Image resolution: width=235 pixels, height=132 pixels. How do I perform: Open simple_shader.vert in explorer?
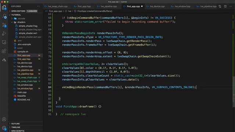(x=28, y=33)
